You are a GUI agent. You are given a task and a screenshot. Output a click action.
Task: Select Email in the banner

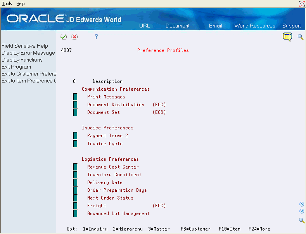click(216, 26)
